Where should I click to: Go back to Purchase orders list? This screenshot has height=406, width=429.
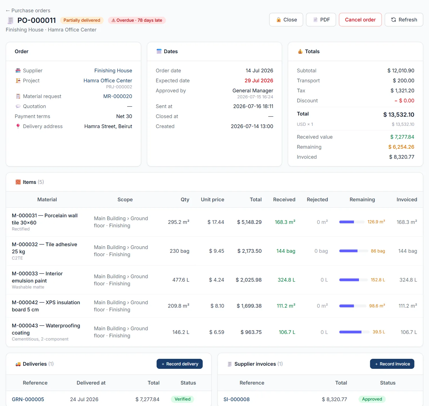coord(28,11)
